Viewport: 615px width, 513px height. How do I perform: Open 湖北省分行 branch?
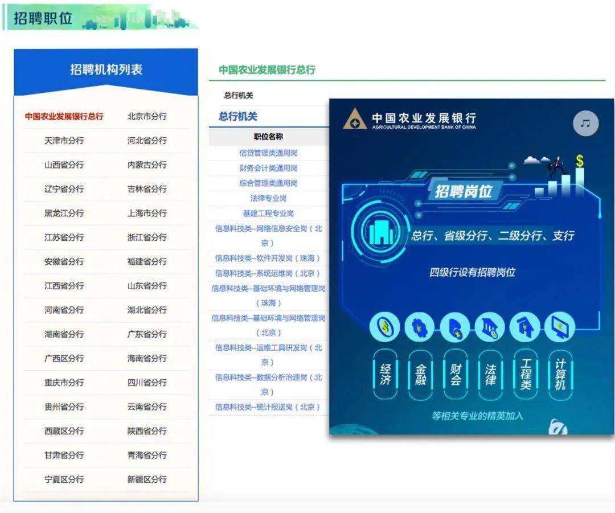point(147,310)
